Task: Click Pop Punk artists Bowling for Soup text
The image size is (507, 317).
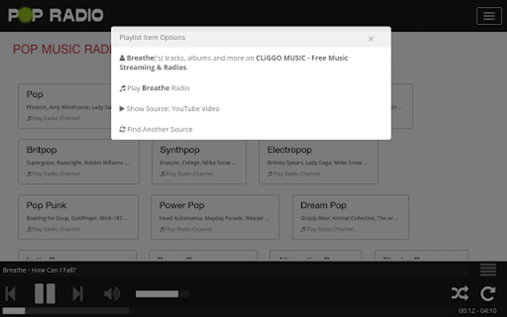Action: coord(77,218)
